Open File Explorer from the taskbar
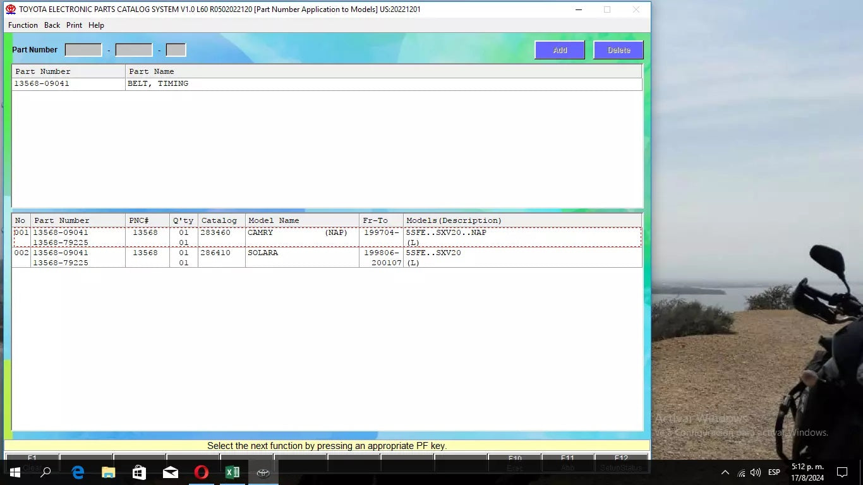 pos(109,472)
